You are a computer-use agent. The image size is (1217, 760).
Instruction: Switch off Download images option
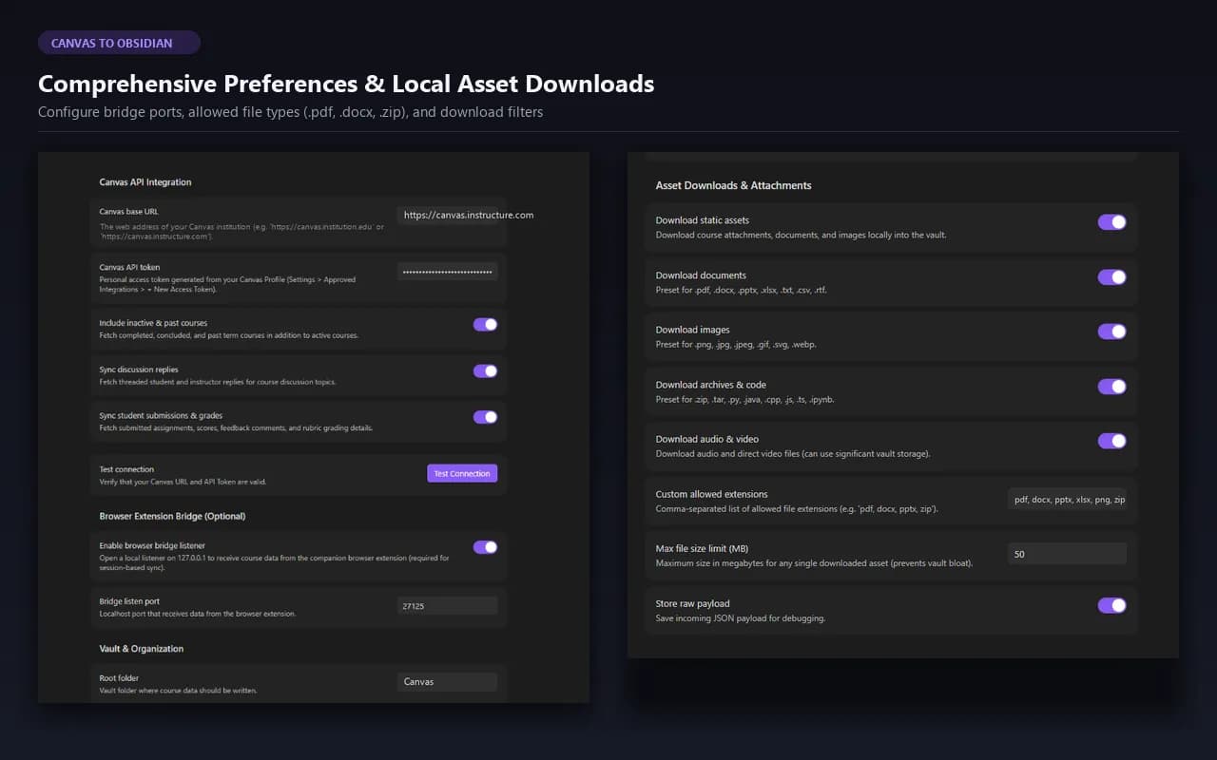click(1111, 332)
